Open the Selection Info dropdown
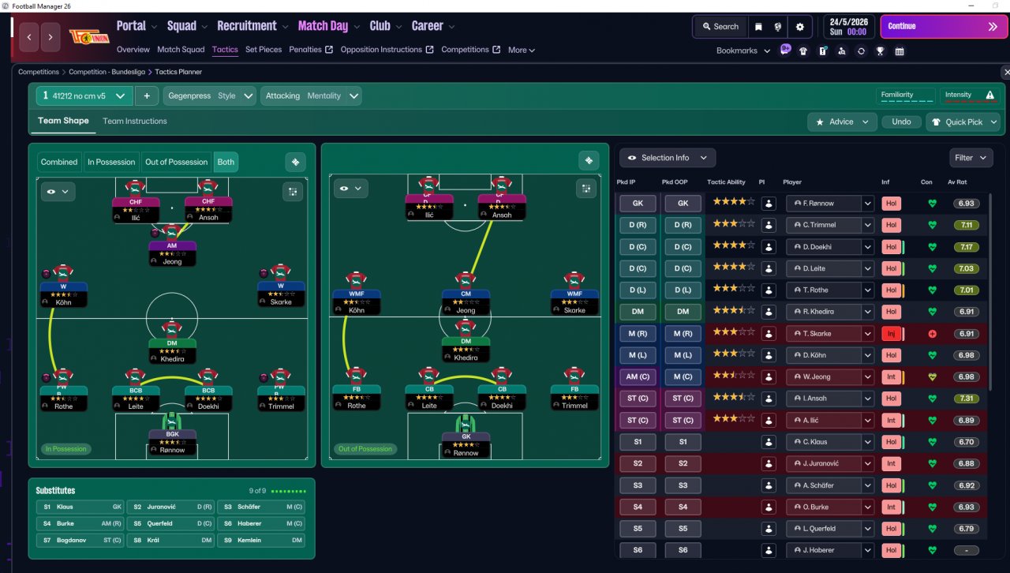The image size is (1010, 573). (x=668, y=158)
